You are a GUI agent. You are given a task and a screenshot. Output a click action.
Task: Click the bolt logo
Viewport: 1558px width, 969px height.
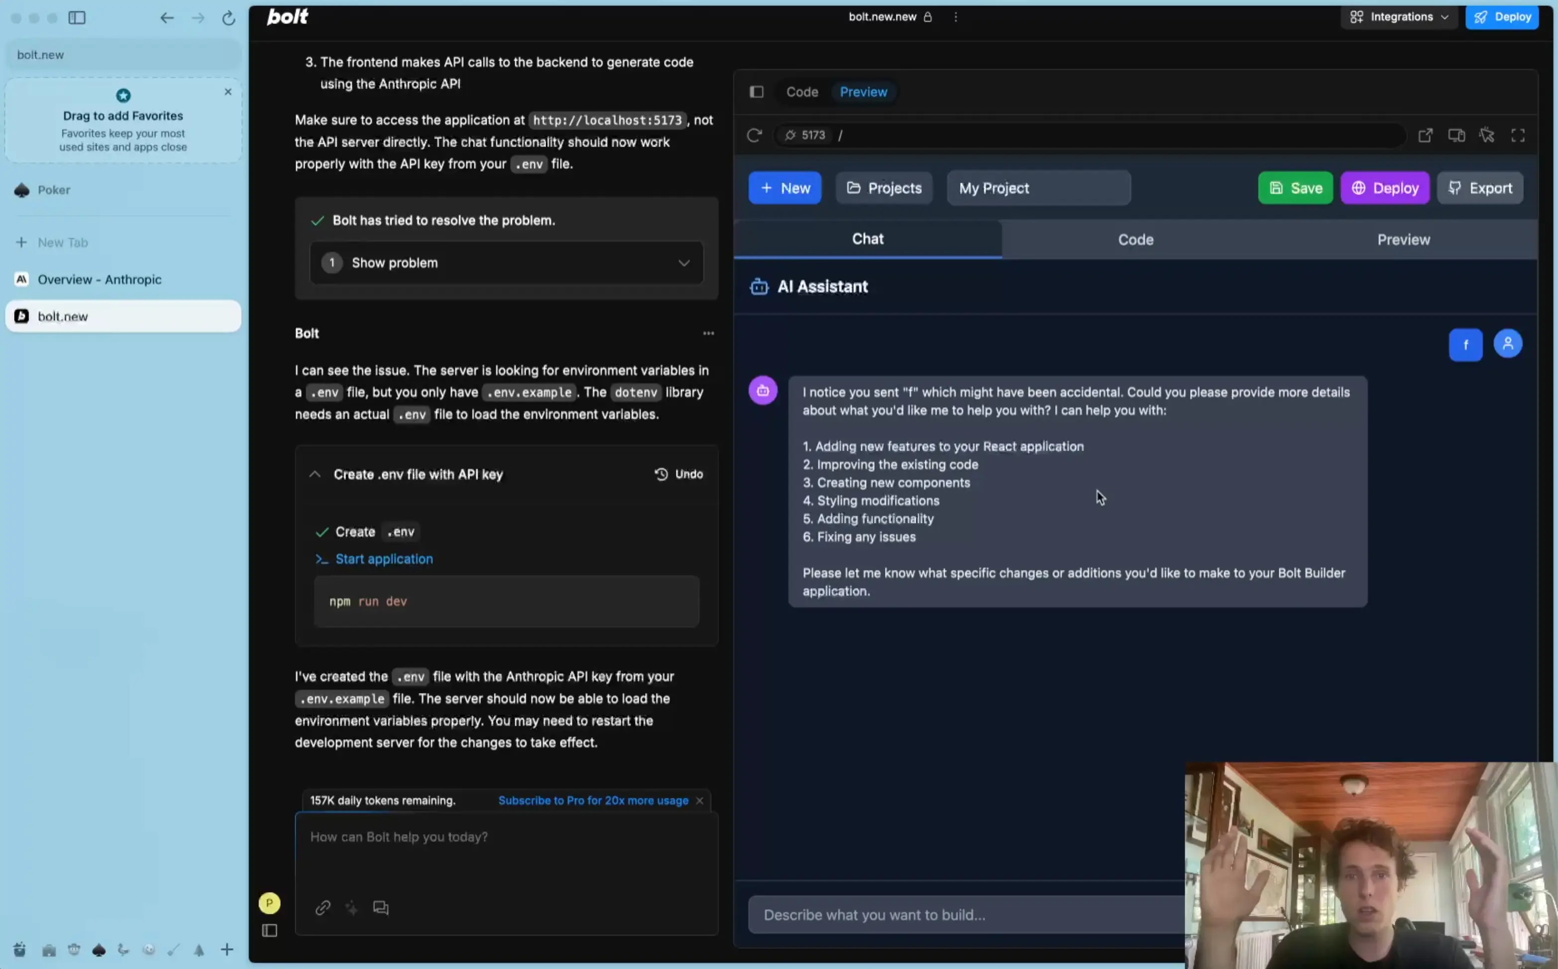[x=287, y=16]
